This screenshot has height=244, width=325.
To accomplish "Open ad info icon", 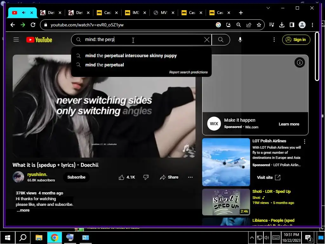I will (x=300, y=63).
